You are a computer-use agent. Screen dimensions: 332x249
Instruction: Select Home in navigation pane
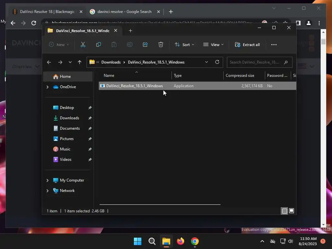(x=68, y=77)
